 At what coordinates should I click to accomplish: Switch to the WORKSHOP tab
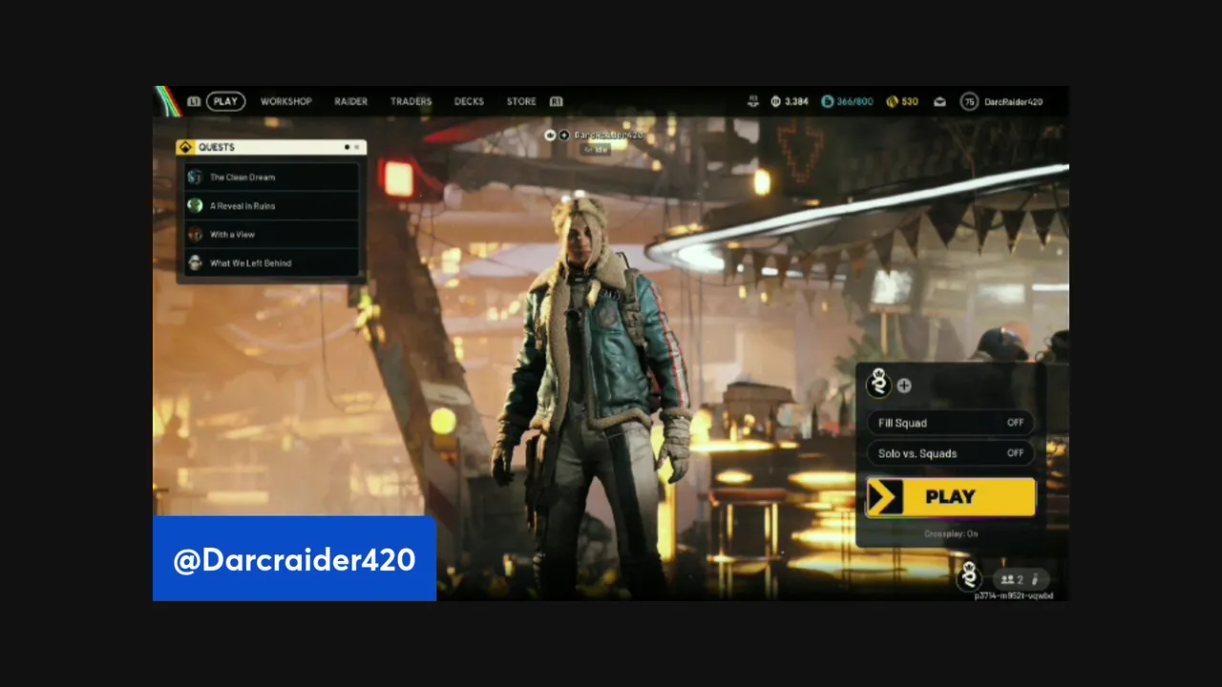286,101
